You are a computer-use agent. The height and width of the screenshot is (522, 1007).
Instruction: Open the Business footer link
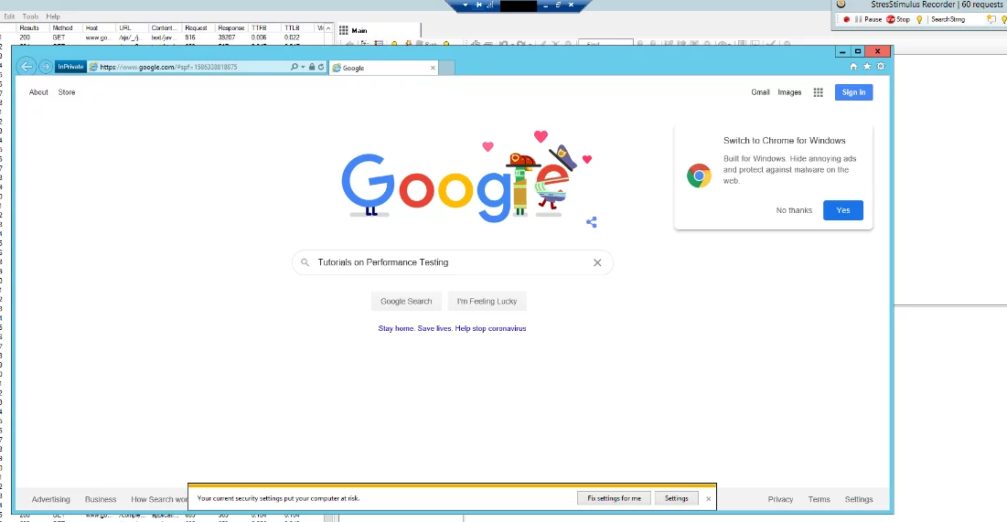point(101,499)
